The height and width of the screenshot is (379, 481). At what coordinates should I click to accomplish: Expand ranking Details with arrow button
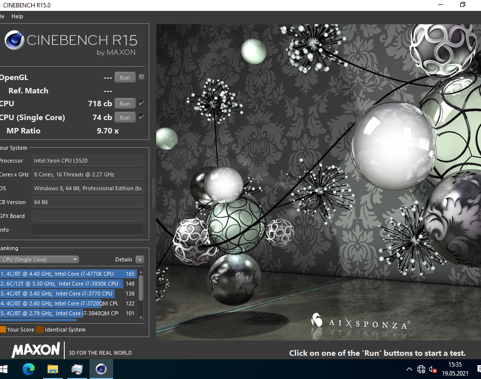point(140,259)
